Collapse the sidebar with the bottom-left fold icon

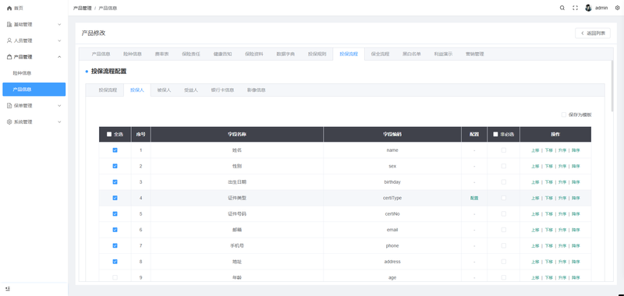[x=8, y=288]
